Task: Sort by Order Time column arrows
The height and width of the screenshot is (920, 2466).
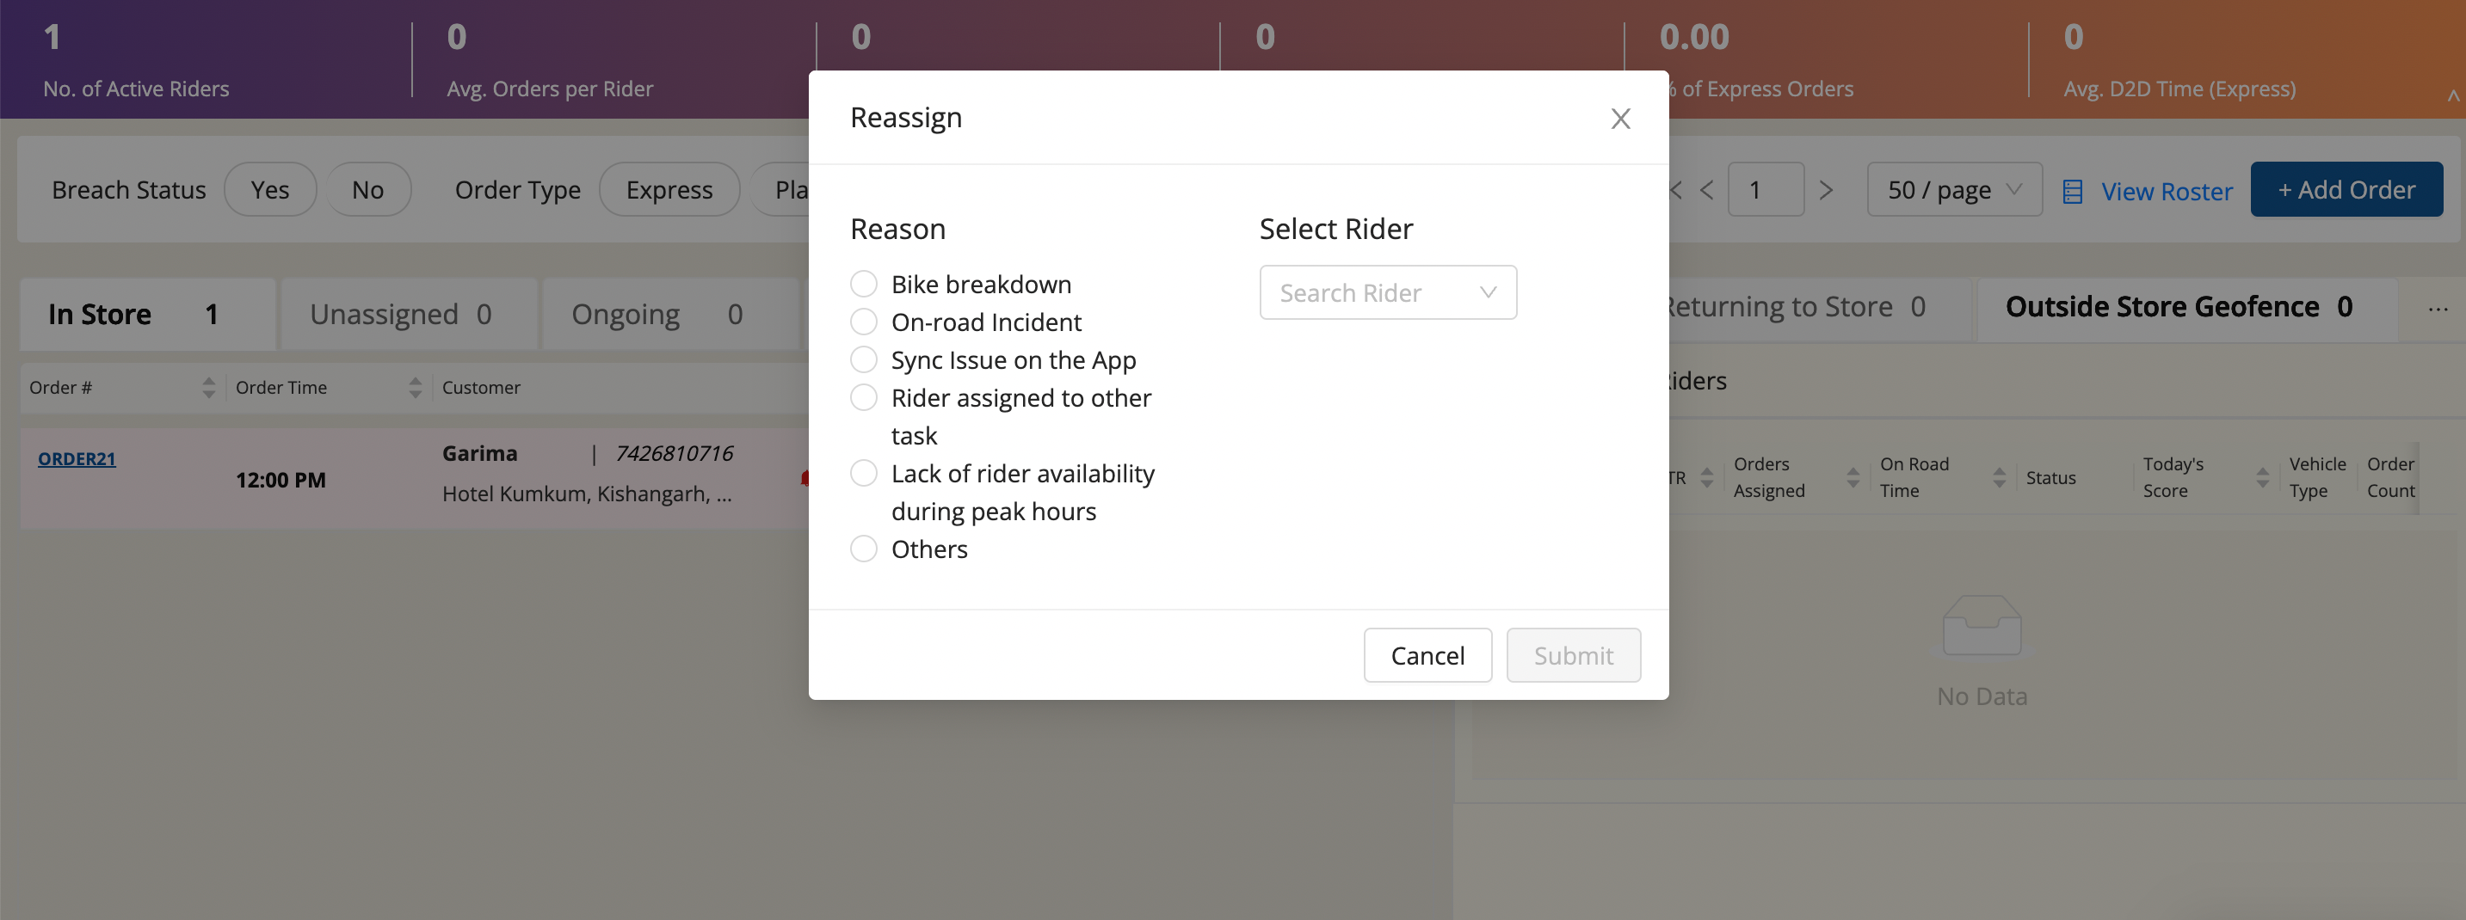Action: point(415,387)
